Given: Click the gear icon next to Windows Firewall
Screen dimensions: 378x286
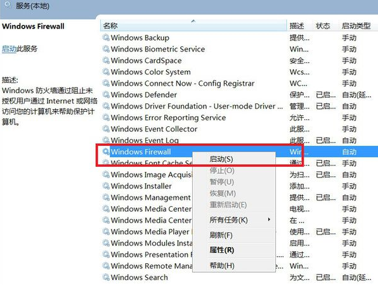Looking at the screenshot, I should click(106, 152).
